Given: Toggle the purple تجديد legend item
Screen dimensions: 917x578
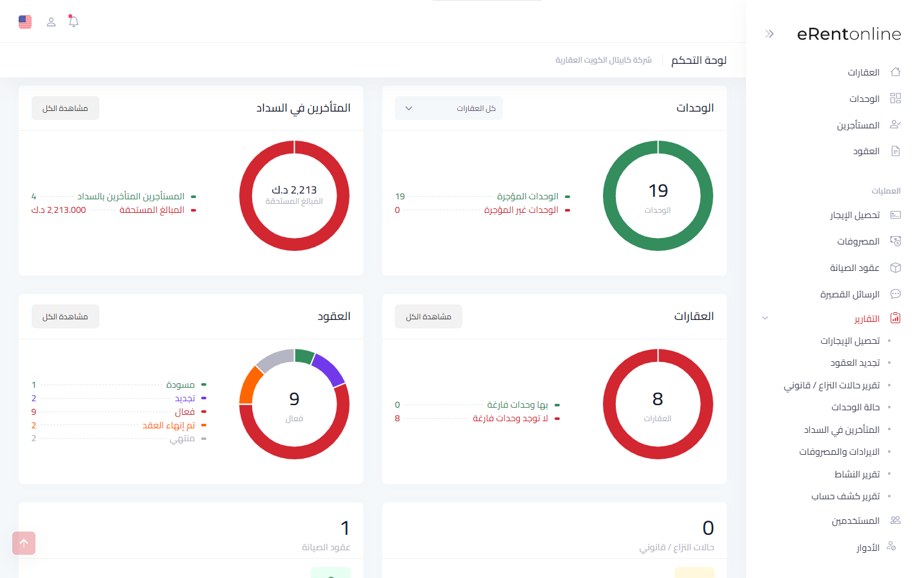Looking at the screenshot, I should 185,399.
